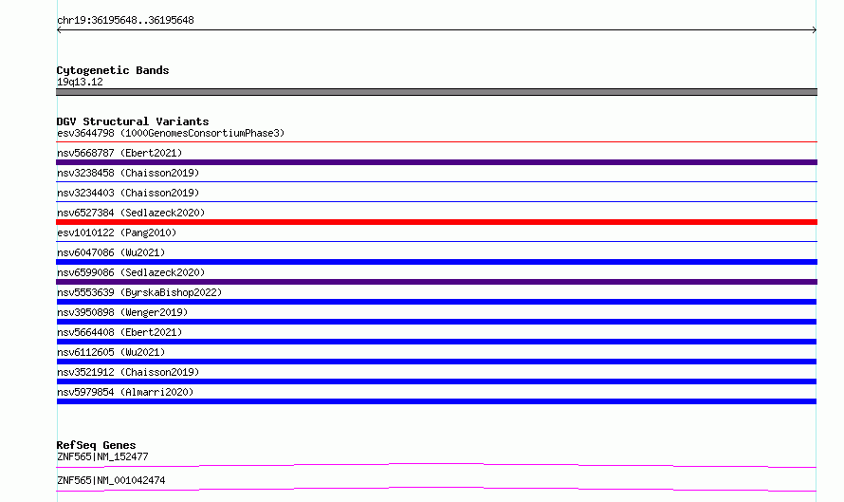This screenshot has height=502, width=844.
Task: Open variant nsv6527384 (Sedlazeck2020)
Action: coord(131,213)
